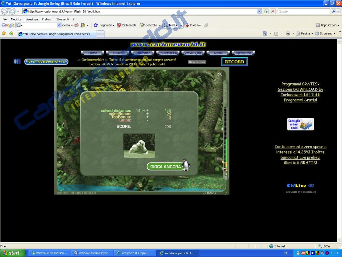Click the GIOCA ANCORA button
This screenshot has height=257, width=342.
pos(165,167)
